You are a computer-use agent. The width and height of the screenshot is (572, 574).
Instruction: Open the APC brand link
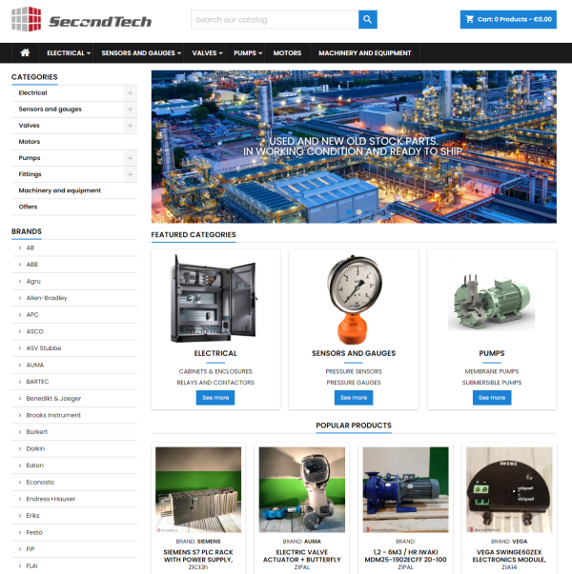coord(32,315)
